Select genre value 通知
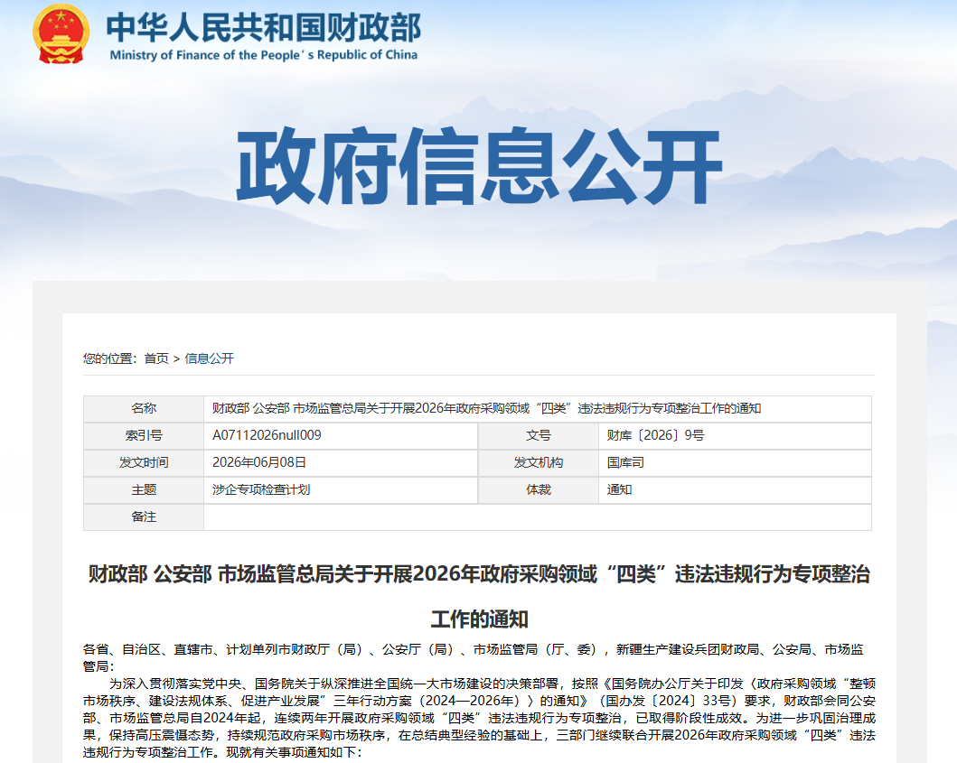957x763 pixels. tap(620, 489)
